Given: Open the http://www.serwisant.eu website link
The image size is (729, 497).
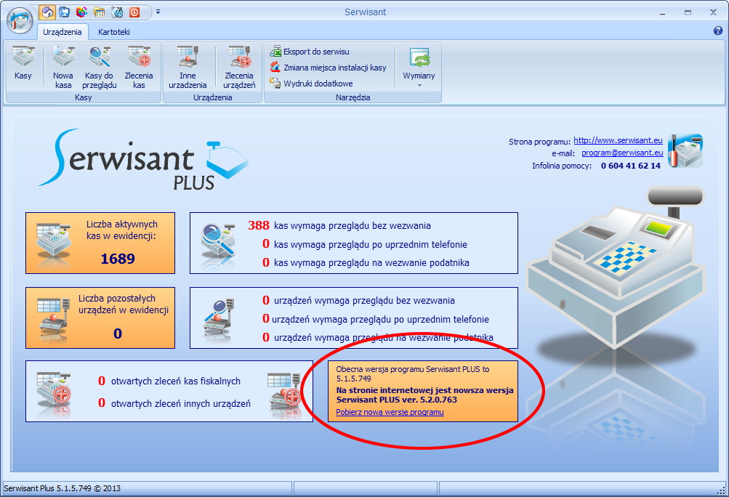Looking at the screenshot, I should click(x=618, y=140).
